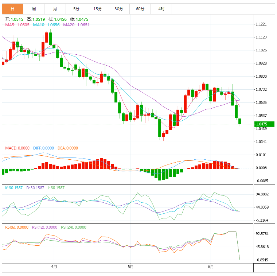Click the 5月 date axis label
The image size is (277, 276).
click(130, 267)
